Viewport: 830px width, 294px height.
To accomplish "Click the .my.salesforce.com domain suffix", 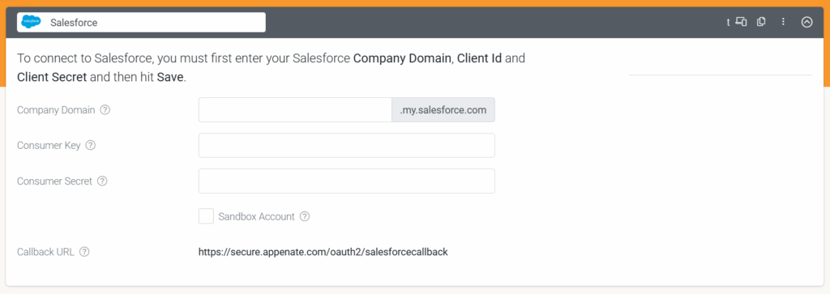I will (443, 110).
